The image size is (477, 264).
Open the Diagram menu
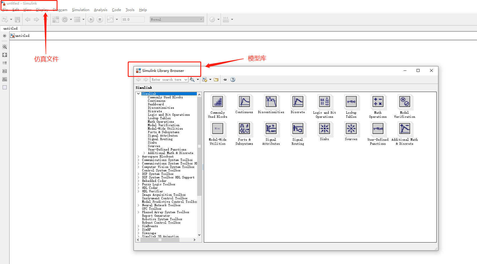click(60, 10)
